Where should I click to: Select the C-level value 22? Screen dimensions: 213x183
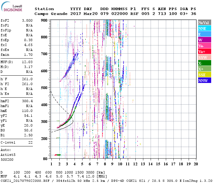(x=30, y=142)
